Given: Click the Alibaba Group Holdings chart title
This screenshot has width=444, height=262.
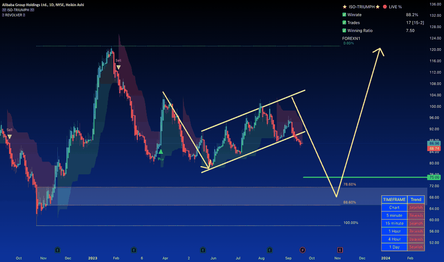Looking at the screenshot, I should tap(43, 5).
